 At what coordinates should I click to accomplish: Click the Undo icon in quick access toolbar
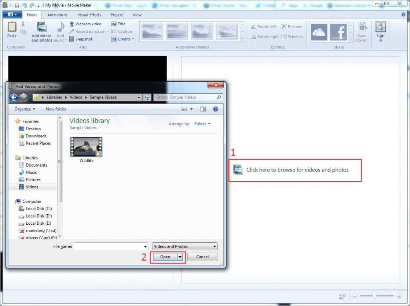point(24,5)
